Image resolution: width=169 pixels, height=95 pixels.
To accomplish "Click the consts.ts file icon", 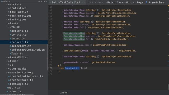I will click(10, 35).
